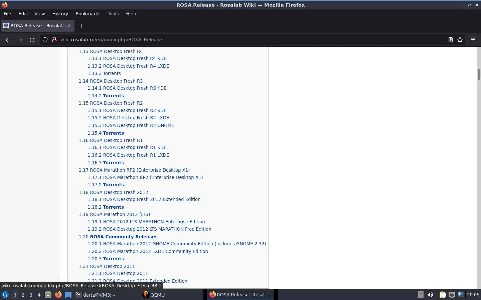Select the ROSA Release browser tab
The width and height of the screenshot is (481, 300).
click(37, 26)
